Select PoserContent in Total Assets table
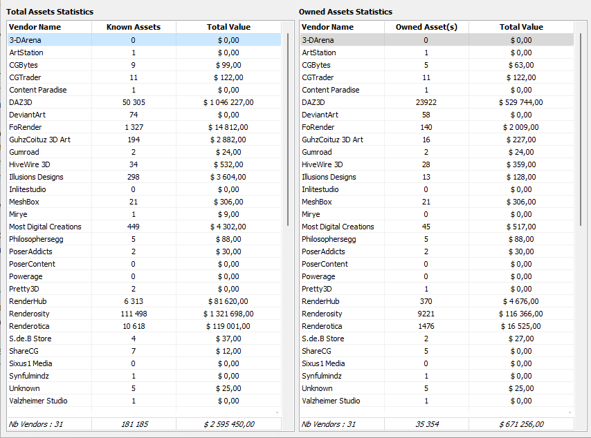This screenshot has height=438, width=591. [145, 264]
